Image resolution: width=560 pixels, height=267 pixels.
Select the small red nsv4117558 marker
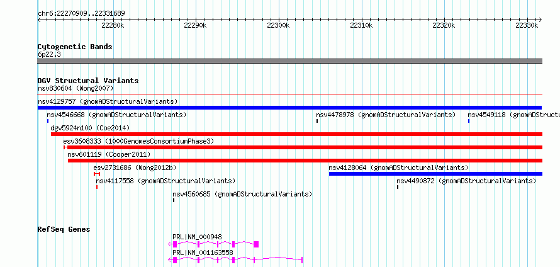(x=97, y=187)
